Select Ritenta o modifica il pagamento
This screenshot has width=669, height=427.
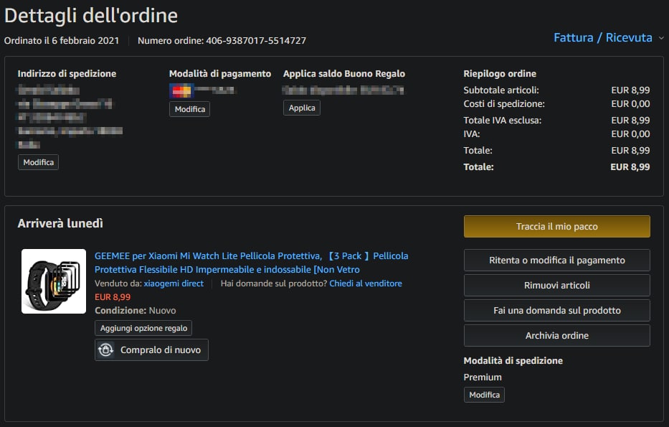click(x=556, y=260)
